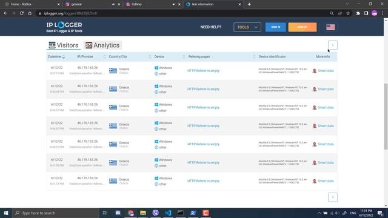Click the blue SIGN IN button
Viewport: 388px width, 218px height.
click(276, 27)
